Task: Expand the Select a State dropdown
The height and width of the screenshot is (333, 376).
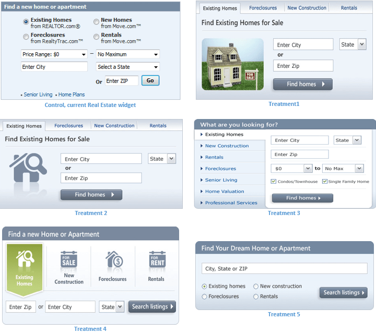Action: [x=128, y=67]
